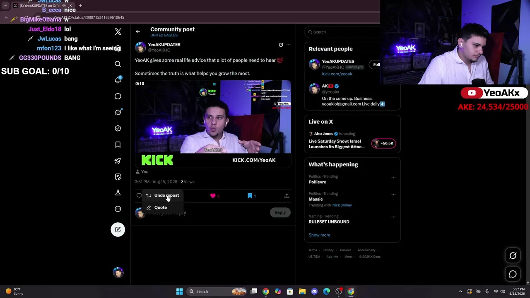Click the reply bubble under the post

point(139,195)
